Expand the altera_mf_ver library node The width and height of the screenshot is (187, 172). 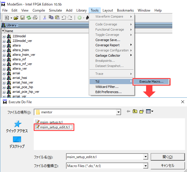[4, 64]
